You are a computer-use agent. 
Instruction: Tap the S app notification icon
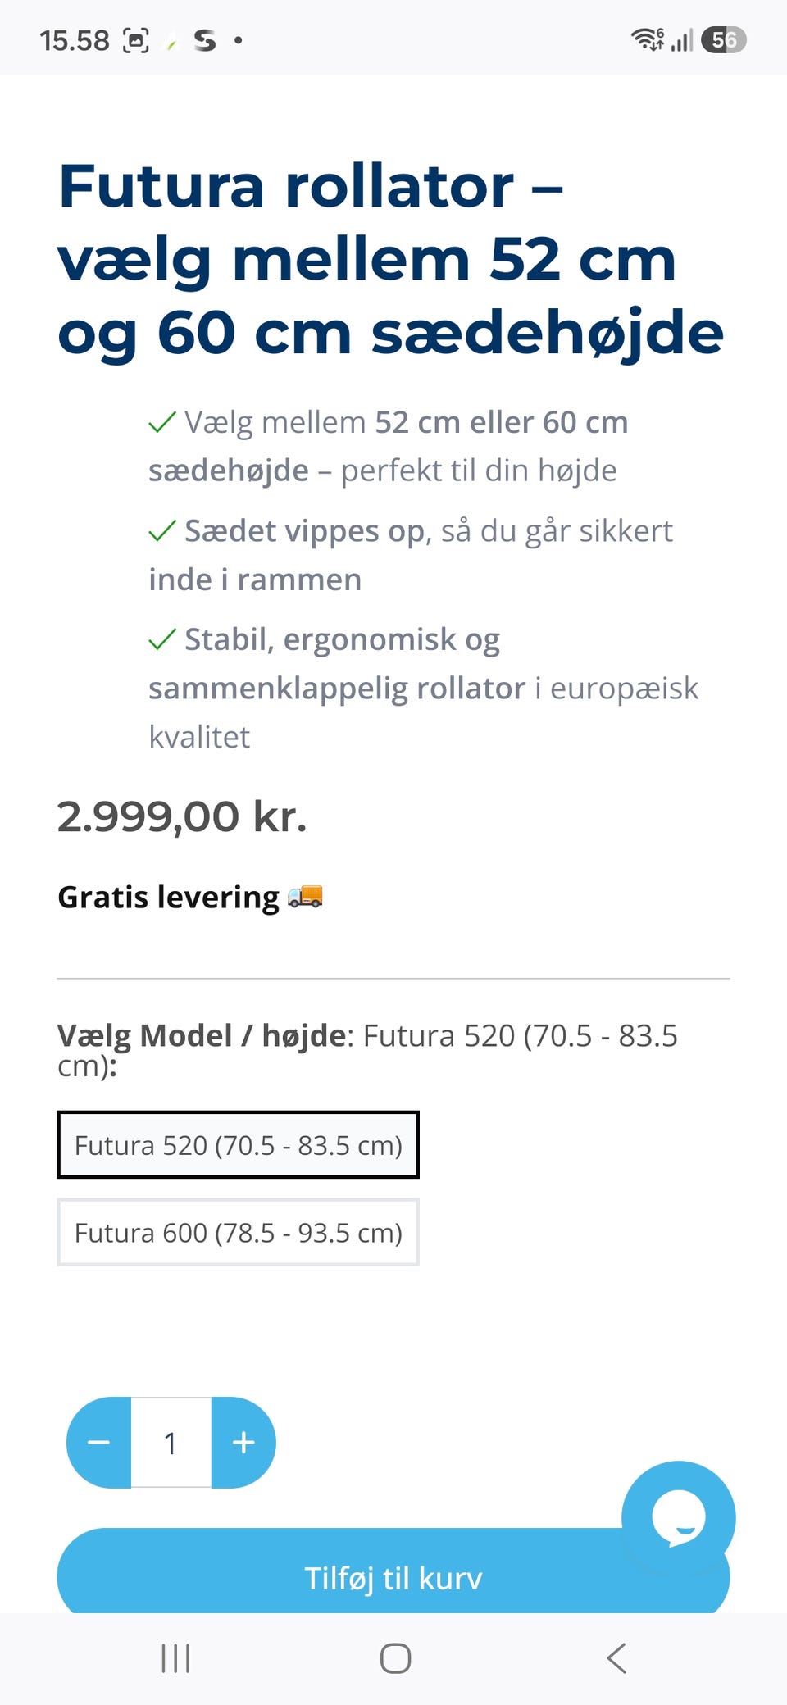205,40
